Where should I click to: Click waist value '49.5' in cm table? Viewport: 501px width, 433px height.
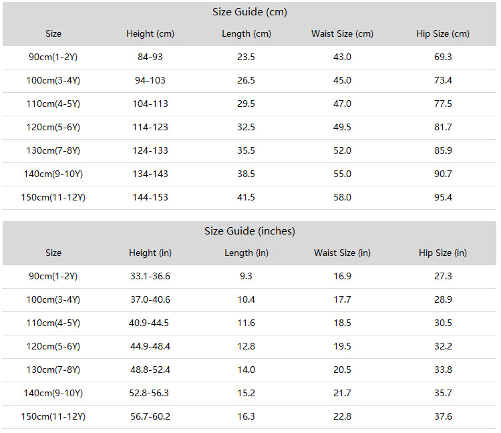(x=342, y=127)
